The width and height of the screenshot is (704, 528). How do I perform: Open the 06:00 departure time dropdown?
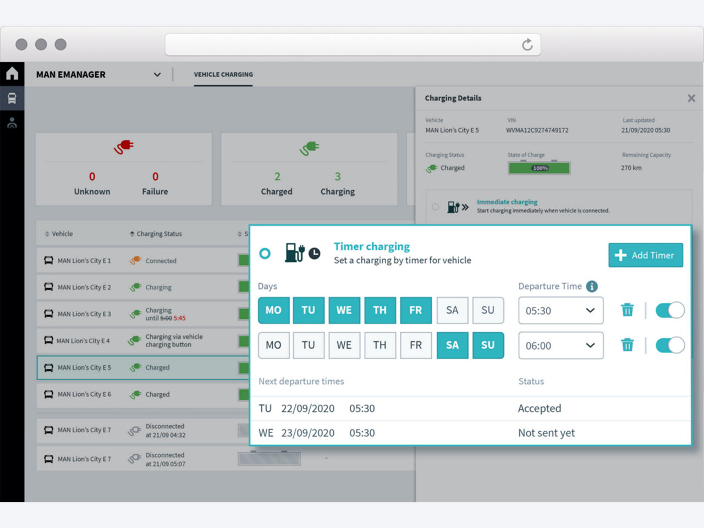coord(560,345)
